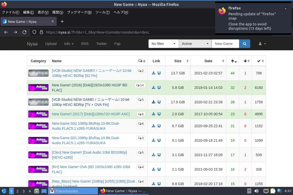Image resolution: width=293 pixels, height=195 pixels.
Task: Sort results by Date column
Action: coord(208,61)
